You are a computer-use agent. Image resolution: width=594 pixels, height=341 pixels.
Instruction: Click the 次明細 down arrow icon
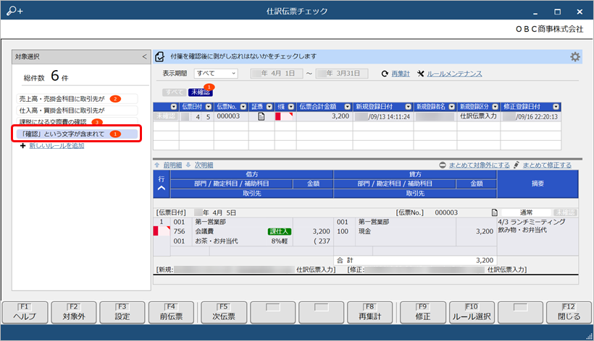188,165
